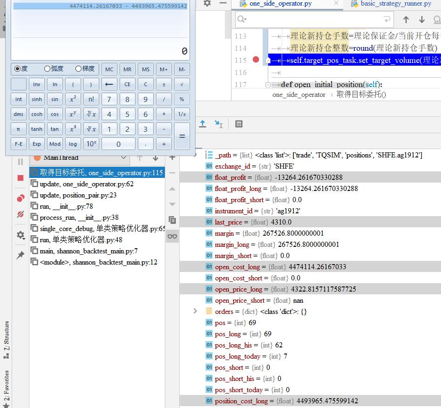This screenshot has width=441, height=408.
Task: Click the calculator x squared button
Action: coord(73,99)
